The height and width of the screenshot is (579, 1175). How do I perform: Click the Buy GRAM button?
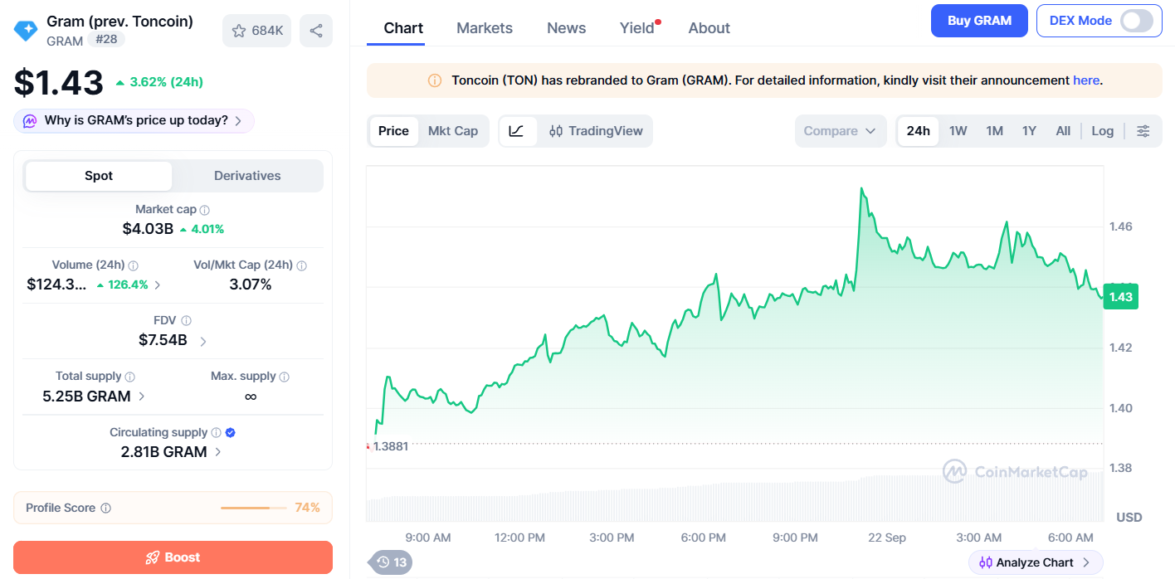[x=979, y=21]
